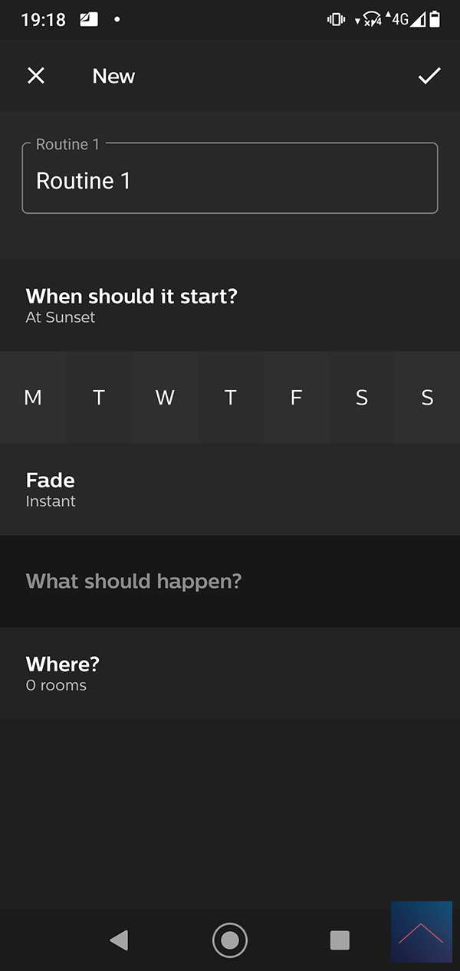Tap the blue chevron thumbnail in corner
The width and height of the screenshot is (460, 971).
pos(421,931)
